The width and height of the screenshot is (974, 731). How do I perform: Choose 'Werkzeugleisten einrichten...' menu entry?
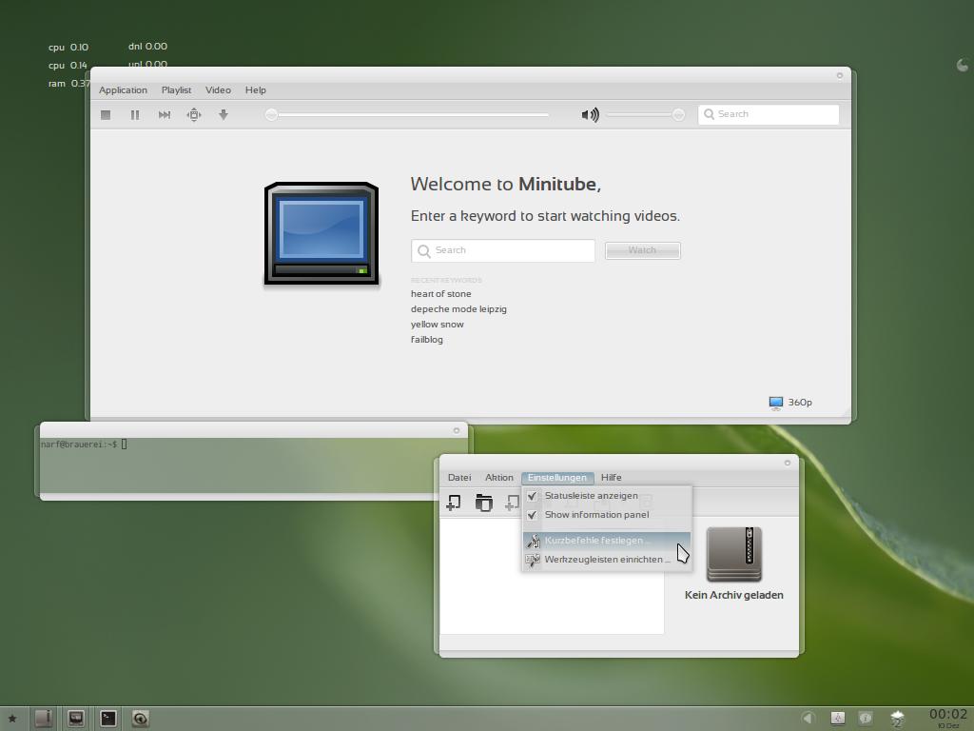click(606, 560)
